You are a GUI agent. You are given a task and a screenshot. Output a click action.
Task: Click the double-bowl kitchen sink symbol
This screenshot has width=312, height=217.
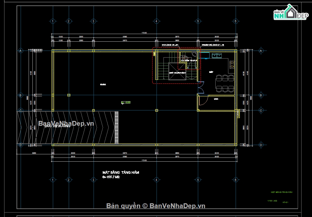(x=217, y=56)
